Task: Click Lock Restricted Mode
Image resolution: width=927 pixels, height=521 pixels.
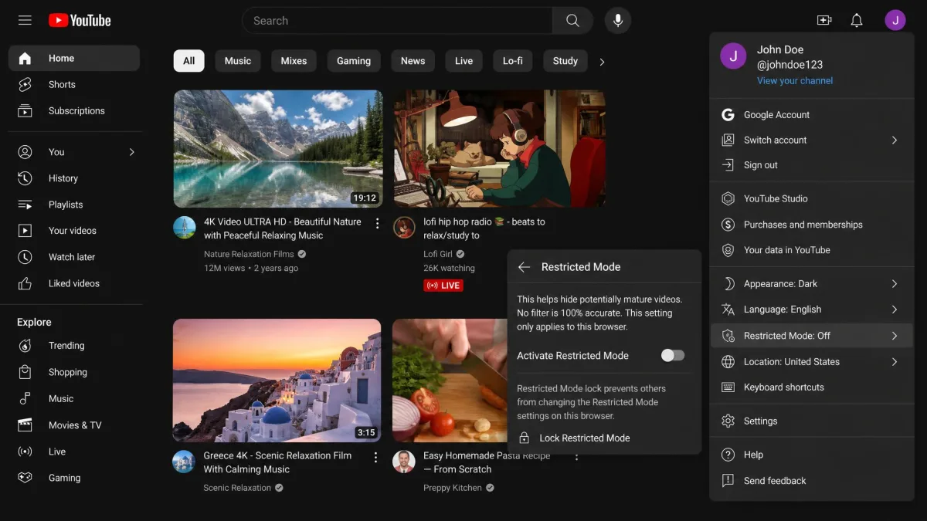Action: pos(574,438)
